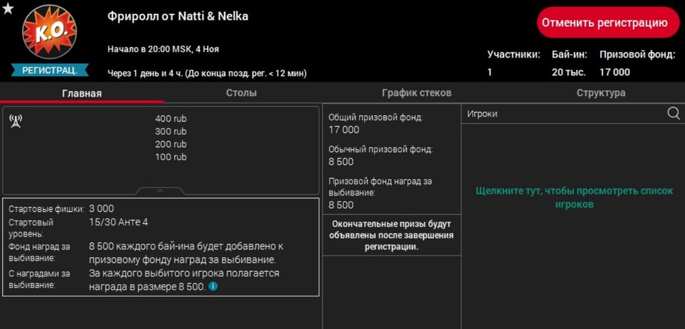
Task: Open the knockout bounty info icon
Action: (x=213, y=287)
